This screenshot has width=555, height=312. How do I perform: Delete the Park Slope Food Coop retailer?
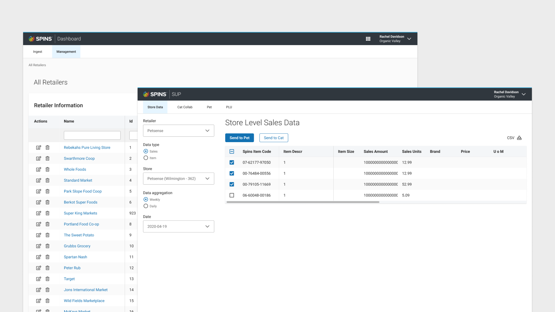[x=47, y=191]
